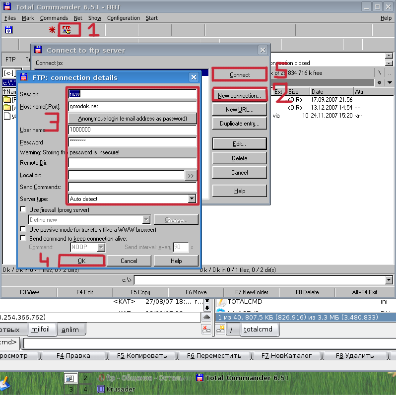396x395 pixels.
Task: Click Cancel in FTP connection details dialog
Action: tap(129, 261)
